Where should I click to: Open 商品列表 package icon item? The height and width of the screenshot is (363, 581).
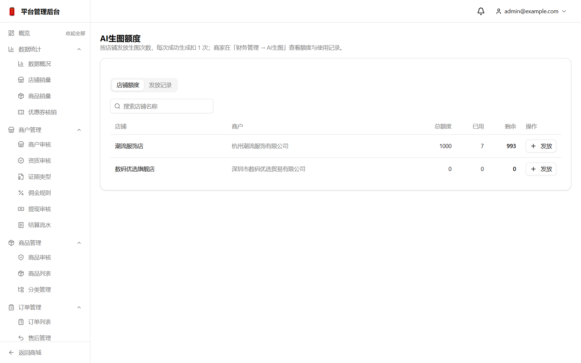(21, 274)
